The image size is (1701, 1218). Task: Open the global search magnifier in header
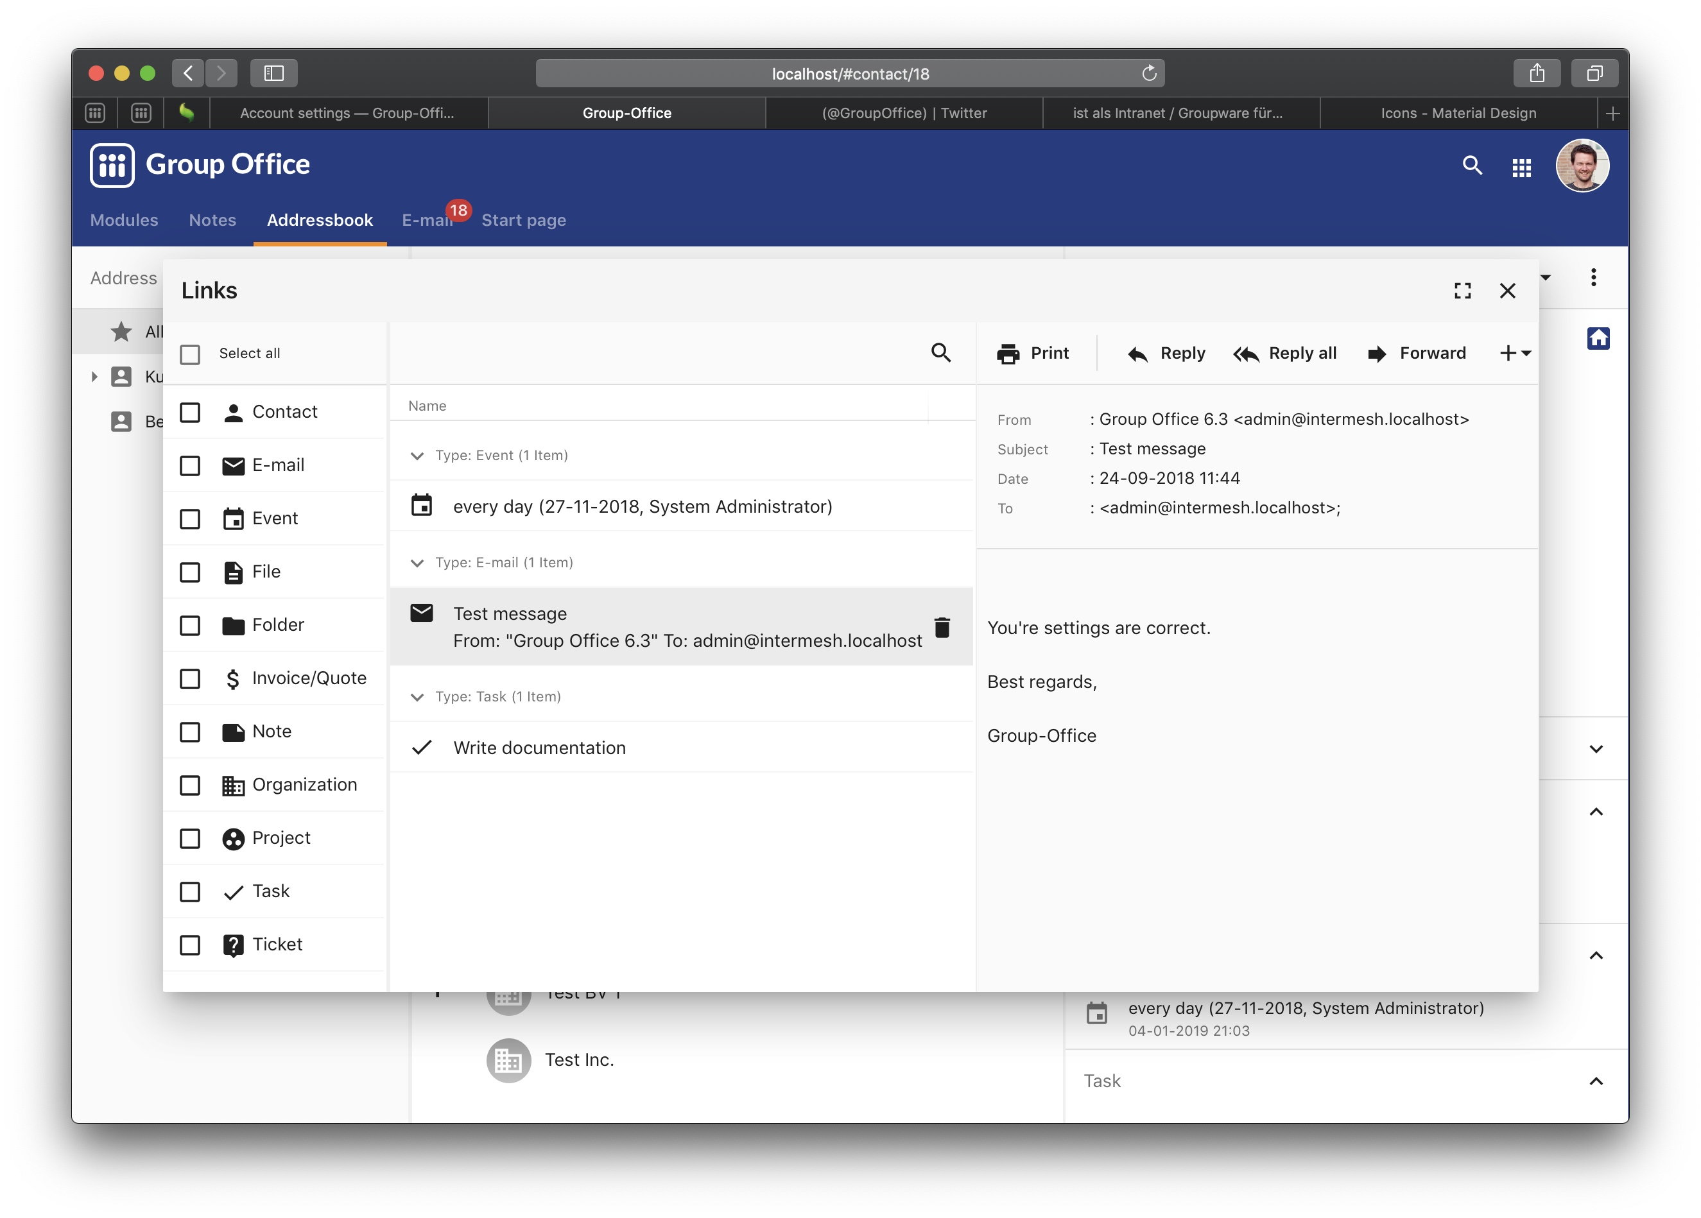pyautogui.click(x=1471, y=166)
